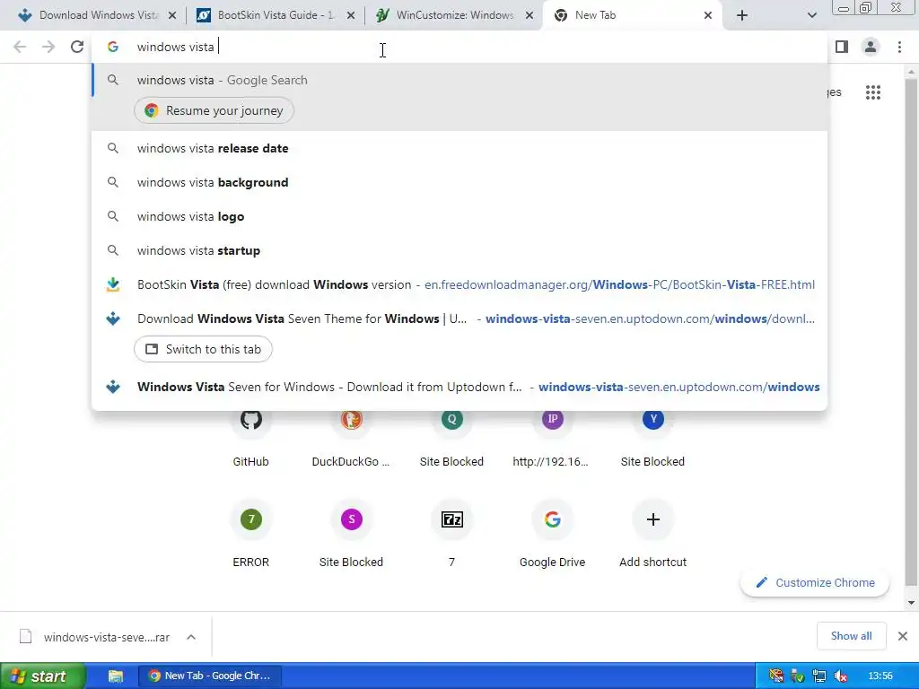
Task: Select the New Tab tab
Action: 633,15
